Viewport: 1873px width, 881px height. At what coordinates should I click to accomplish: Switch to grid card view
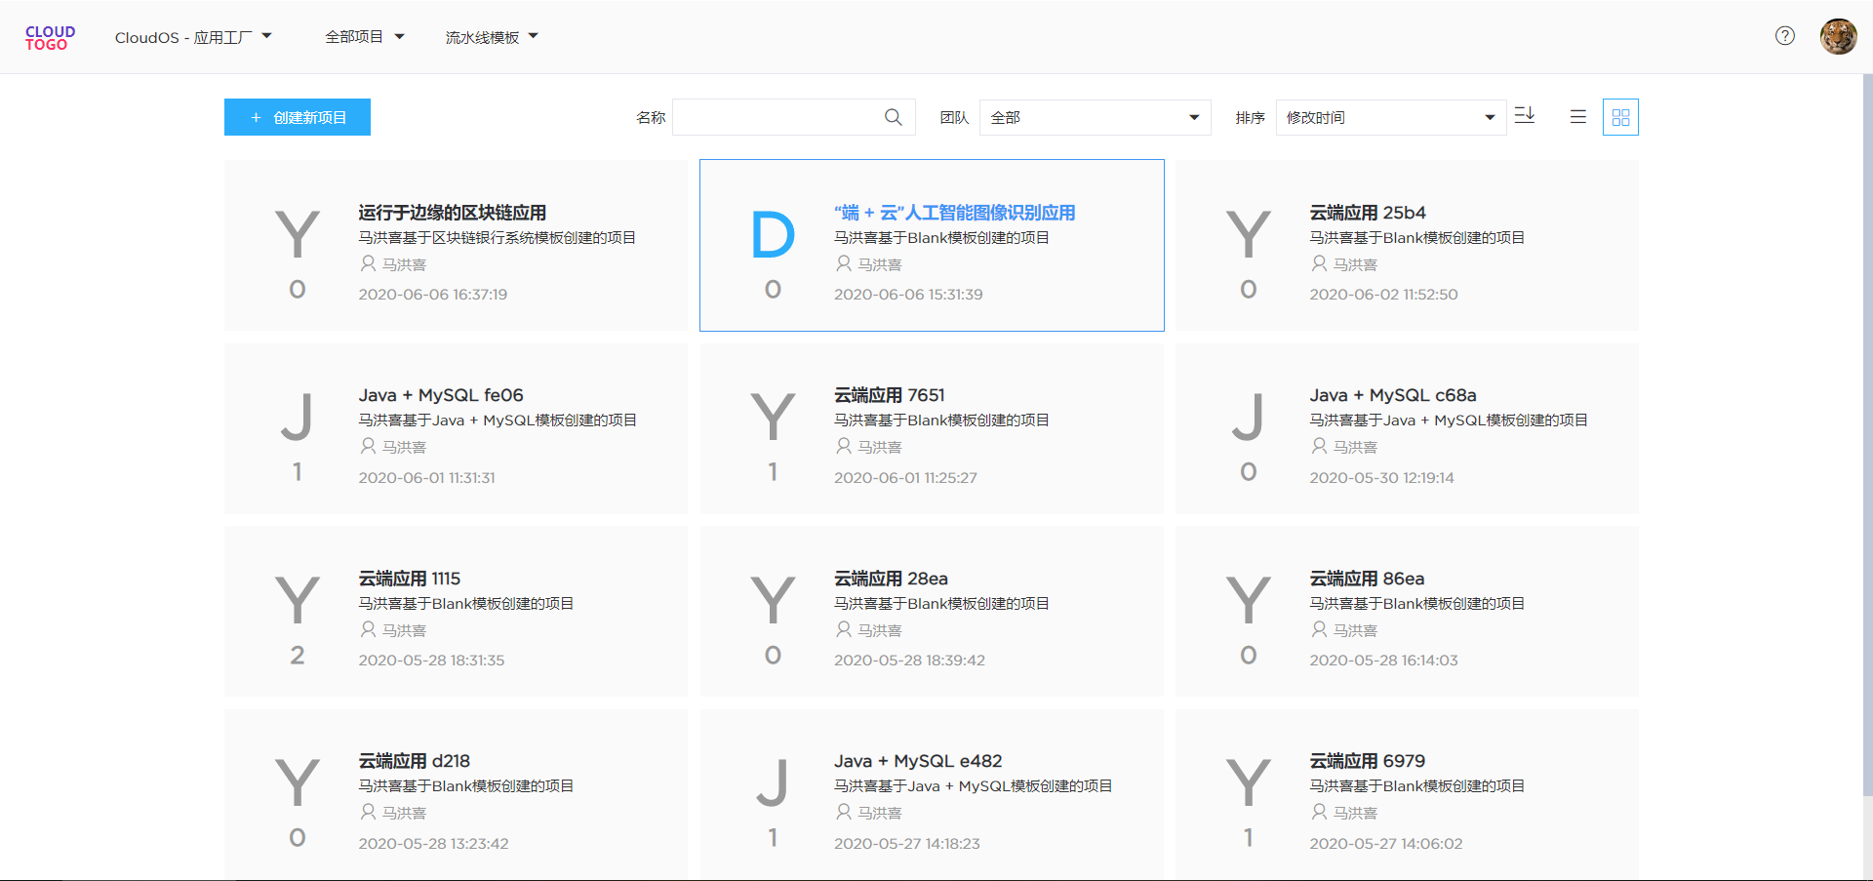pos(1620,117)
